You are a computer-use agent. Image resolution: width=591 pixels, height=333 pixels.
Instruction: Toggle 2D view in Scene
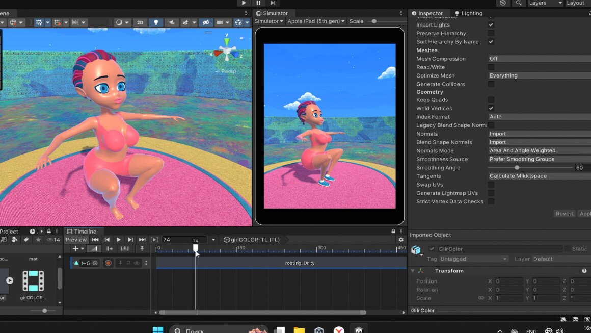click(140, 22)
